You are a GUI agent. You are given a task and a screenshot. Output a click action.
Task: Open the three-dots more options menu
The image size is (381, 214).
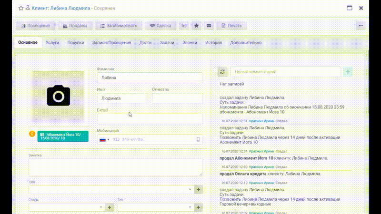pos(361,26)
